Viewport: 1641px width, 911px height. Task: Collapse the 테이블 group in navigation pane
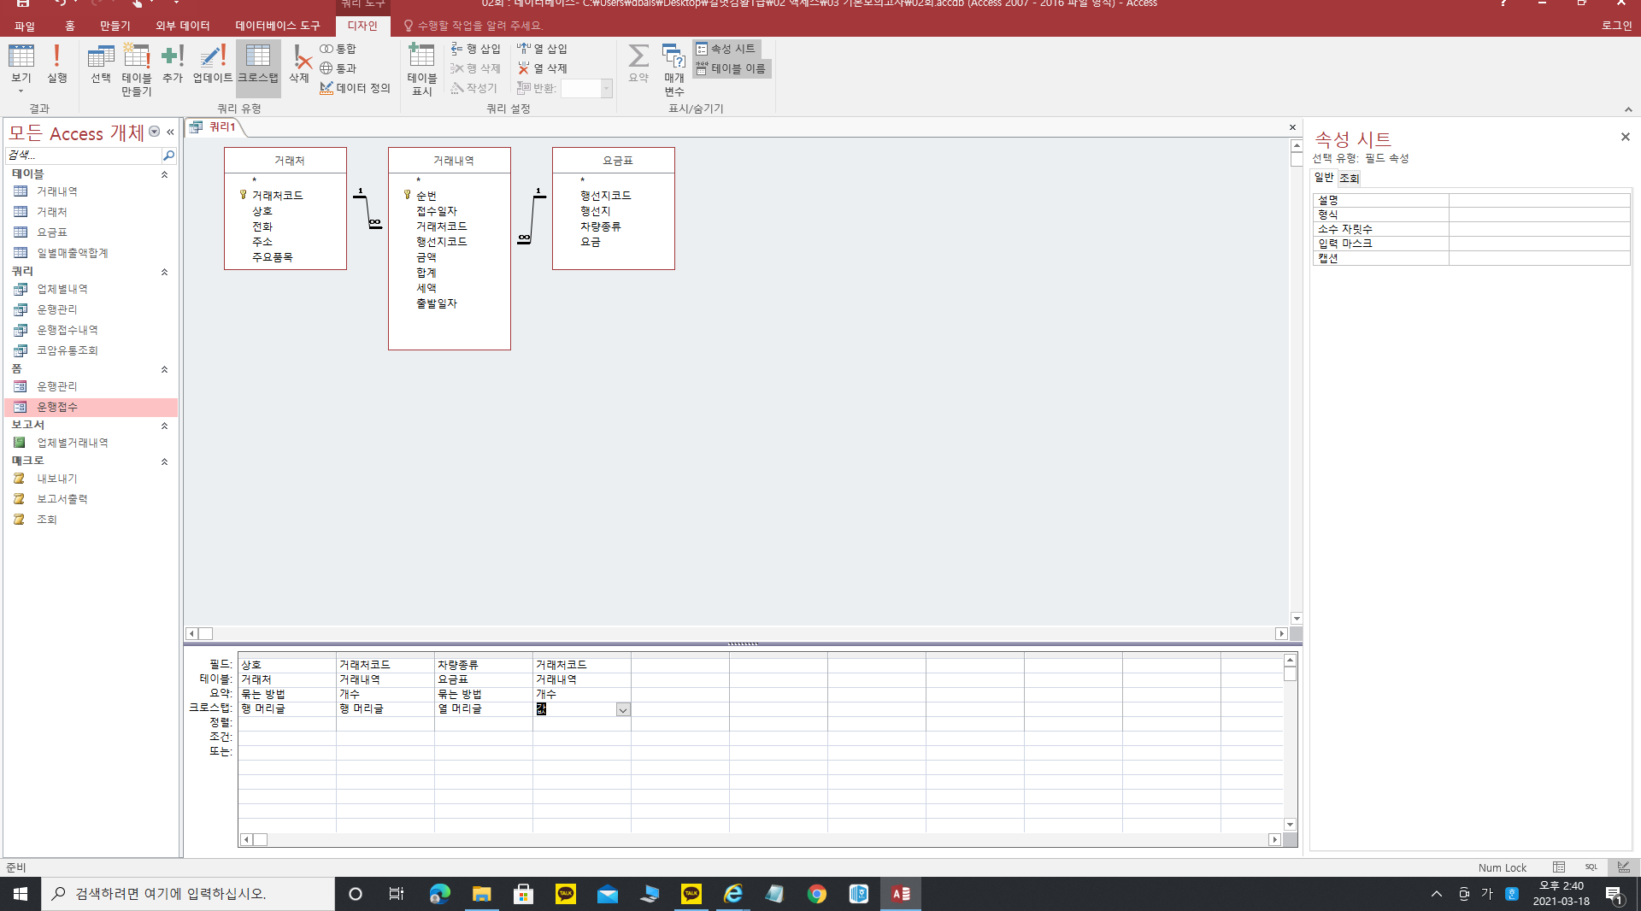click(x=164, y=174)
